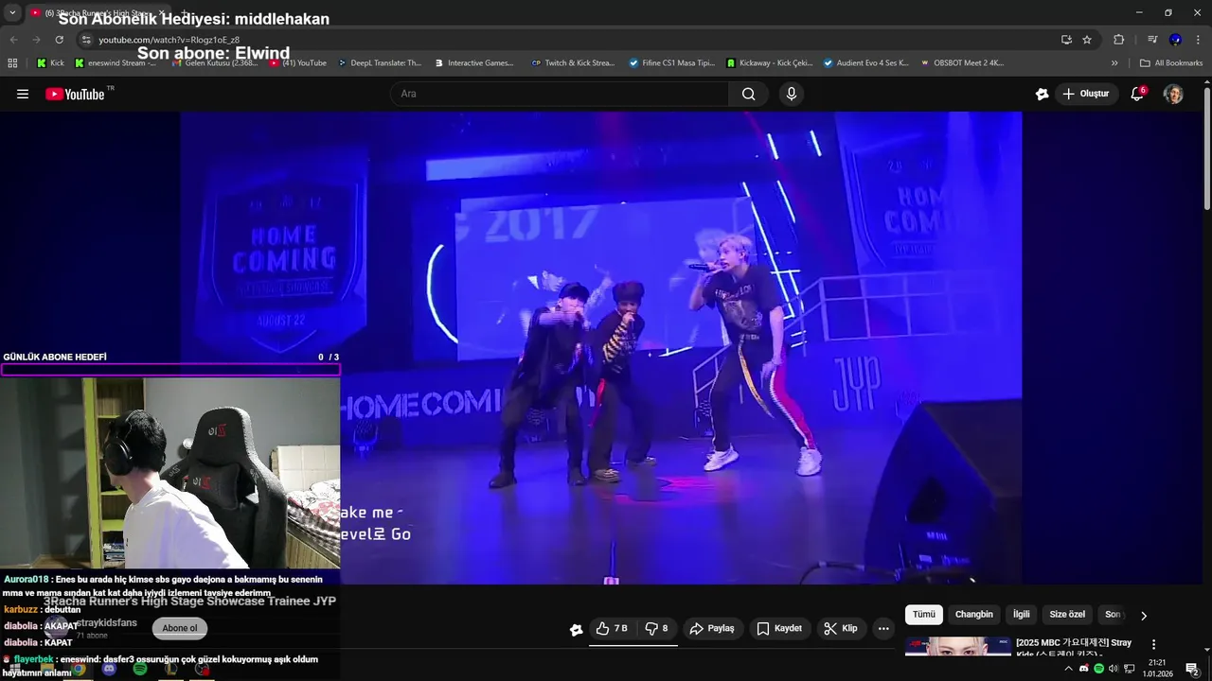Image resolution: width=1212 pixels, height=681 pixels.
Task: Select the Size özel filter chip
Action: 1067,615
